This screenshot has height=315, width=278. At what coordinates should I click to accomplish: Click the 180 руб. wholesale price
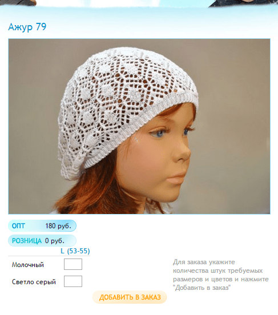(58, 226)
